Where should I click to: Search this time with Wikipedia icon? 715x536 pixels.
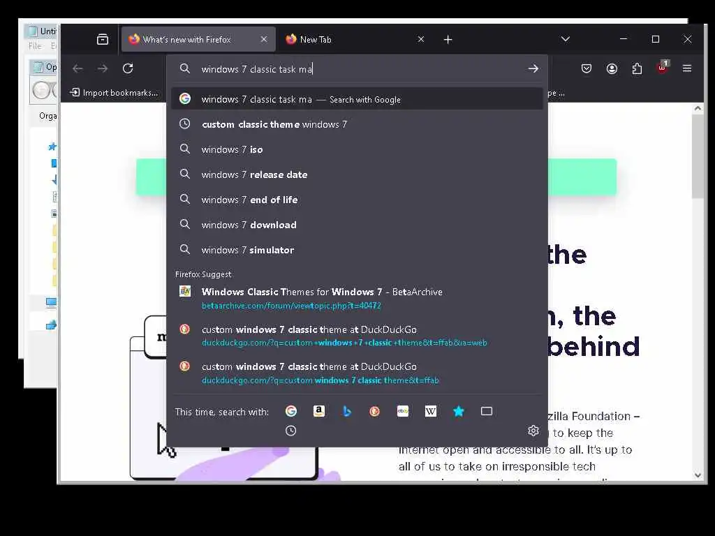click(430, 412)
